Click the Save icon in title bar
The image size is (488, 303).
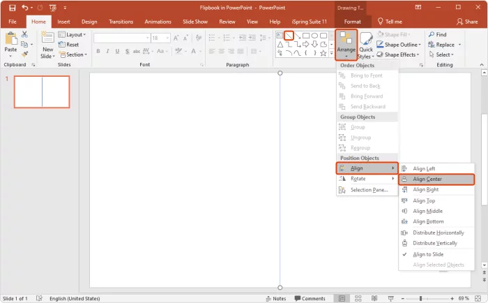[12, 8]
